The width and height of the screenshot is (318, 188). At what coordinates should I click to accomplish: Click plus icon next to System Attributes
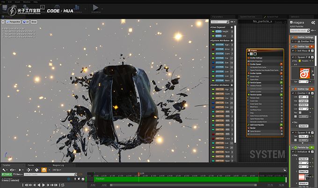point(232,41)
